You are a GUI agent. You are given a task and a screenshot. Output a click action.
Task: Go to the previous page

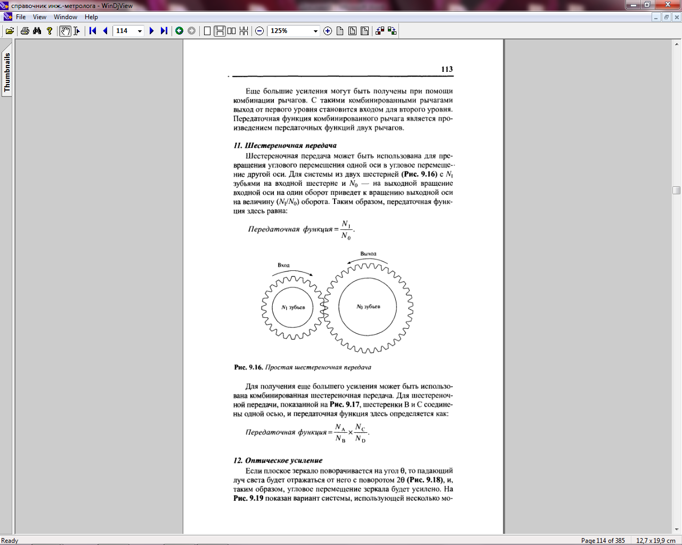pyautogui.click(x=105, y=31)
